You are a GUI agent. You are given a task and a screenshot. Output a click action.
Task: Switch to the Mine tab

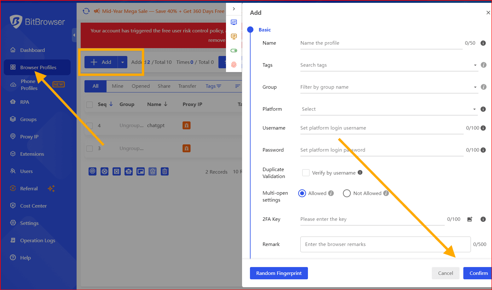pos(118,86)
